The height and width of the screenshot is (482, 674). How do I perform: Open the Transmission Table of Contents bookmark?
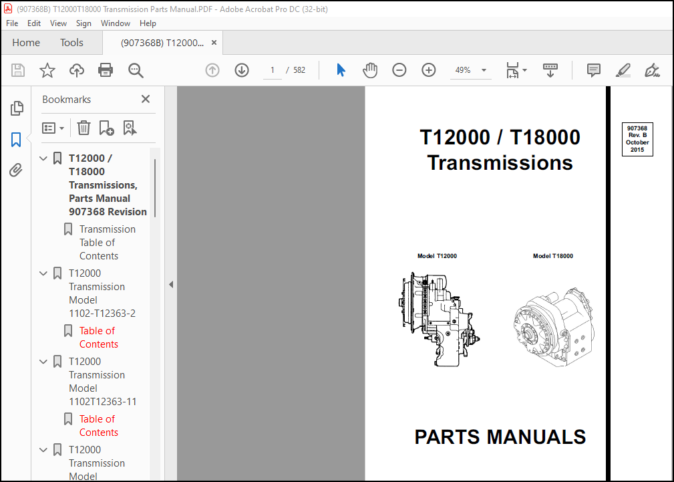(108, 242)
